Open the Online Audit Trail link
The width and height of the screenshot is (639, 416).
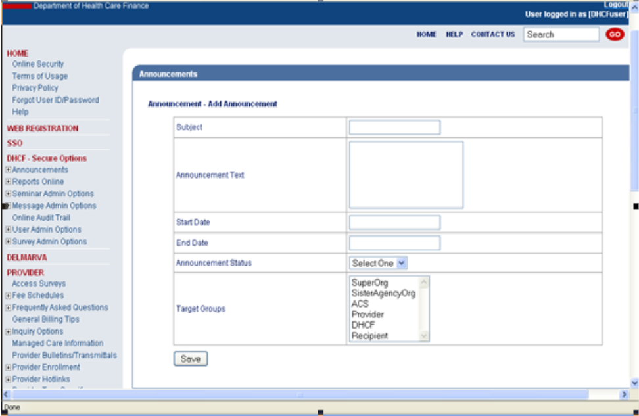click(x=41, y=218)
